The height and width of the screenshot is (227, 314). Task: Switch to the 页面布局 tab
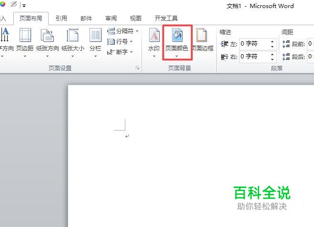[x=31, y=19]
